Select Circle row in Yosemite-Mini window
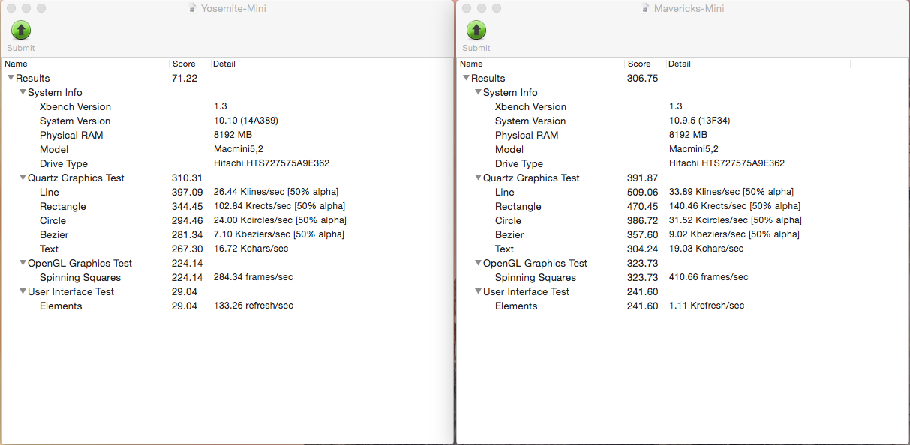 click(x=227, y=220)
